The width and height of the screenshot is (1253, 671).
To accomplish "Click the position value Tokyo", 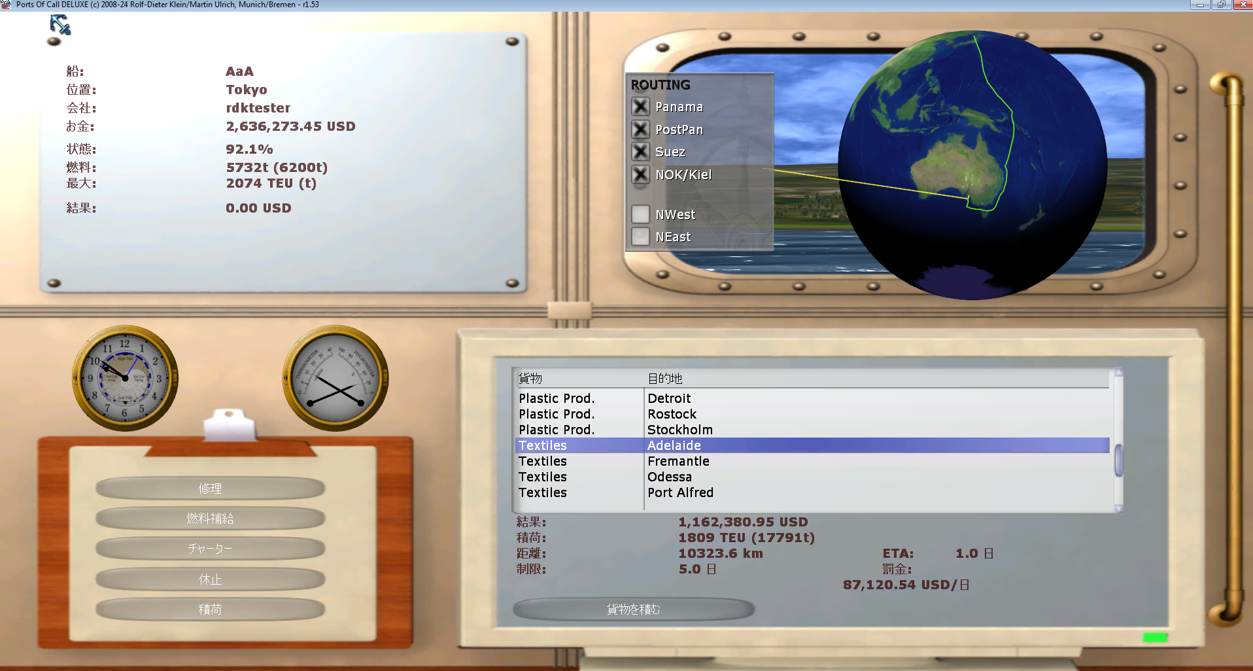I will (x=247, y=90).
